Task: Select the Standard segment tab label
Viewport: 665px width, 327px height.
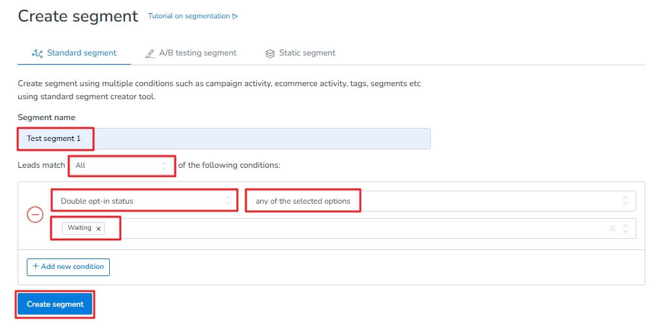Action: pos(82,53)
